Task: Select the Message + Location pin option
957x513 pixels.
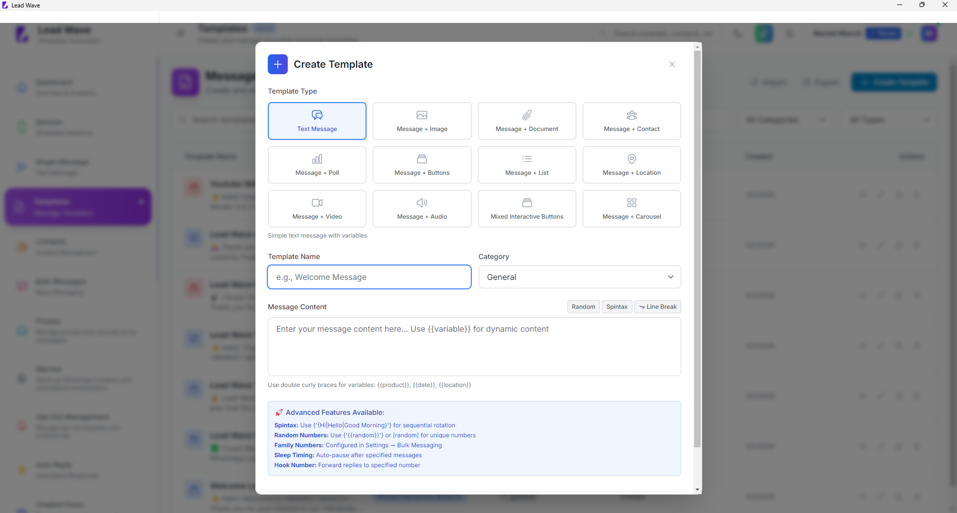Action: [631, 165]
